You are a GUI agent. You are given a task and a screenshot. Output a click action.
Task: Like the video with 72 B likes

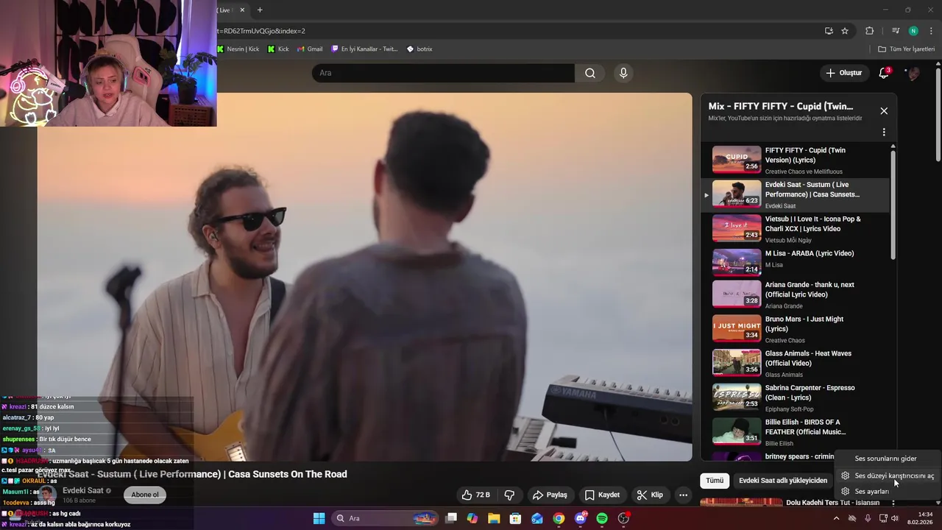475,495
